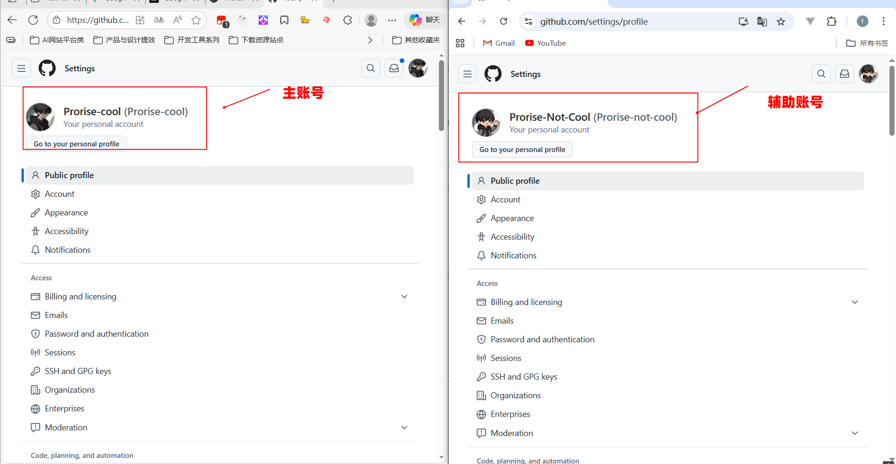
Task: Expand Moderation chevron in left window
Action: click(x=404, y=428)
